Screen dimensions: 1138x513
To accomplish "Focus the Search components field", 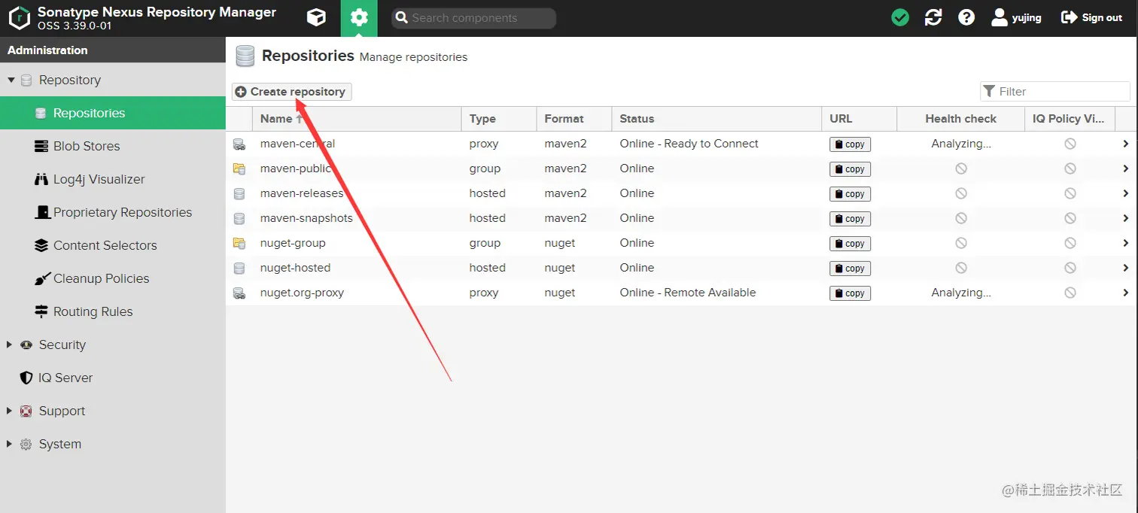I will click(x=473, y=18).
